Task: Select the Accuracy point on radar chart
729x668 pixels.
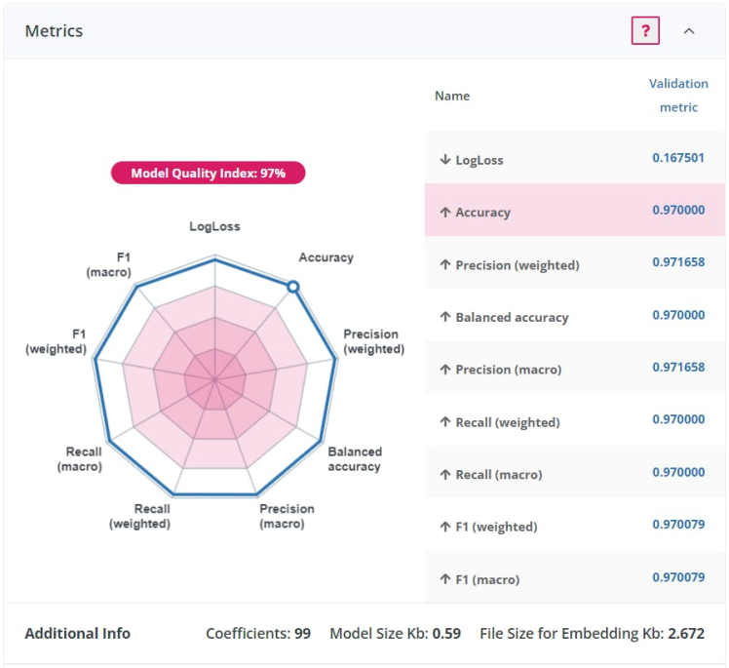Action: coord(292,287)
